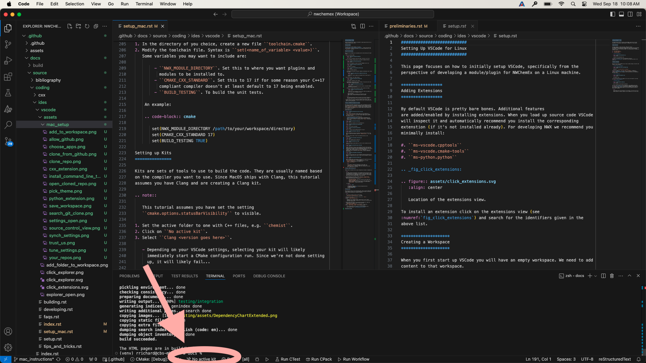Open the Terminal menu in the menu bar
This screenshot has height=363, width=646.
pos(144,4)
